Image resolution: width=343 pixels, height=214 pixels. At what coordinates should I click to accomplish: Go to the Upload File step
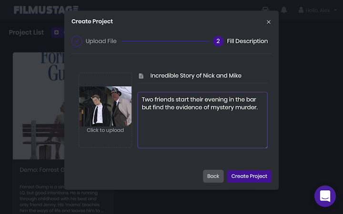(101, 41)
